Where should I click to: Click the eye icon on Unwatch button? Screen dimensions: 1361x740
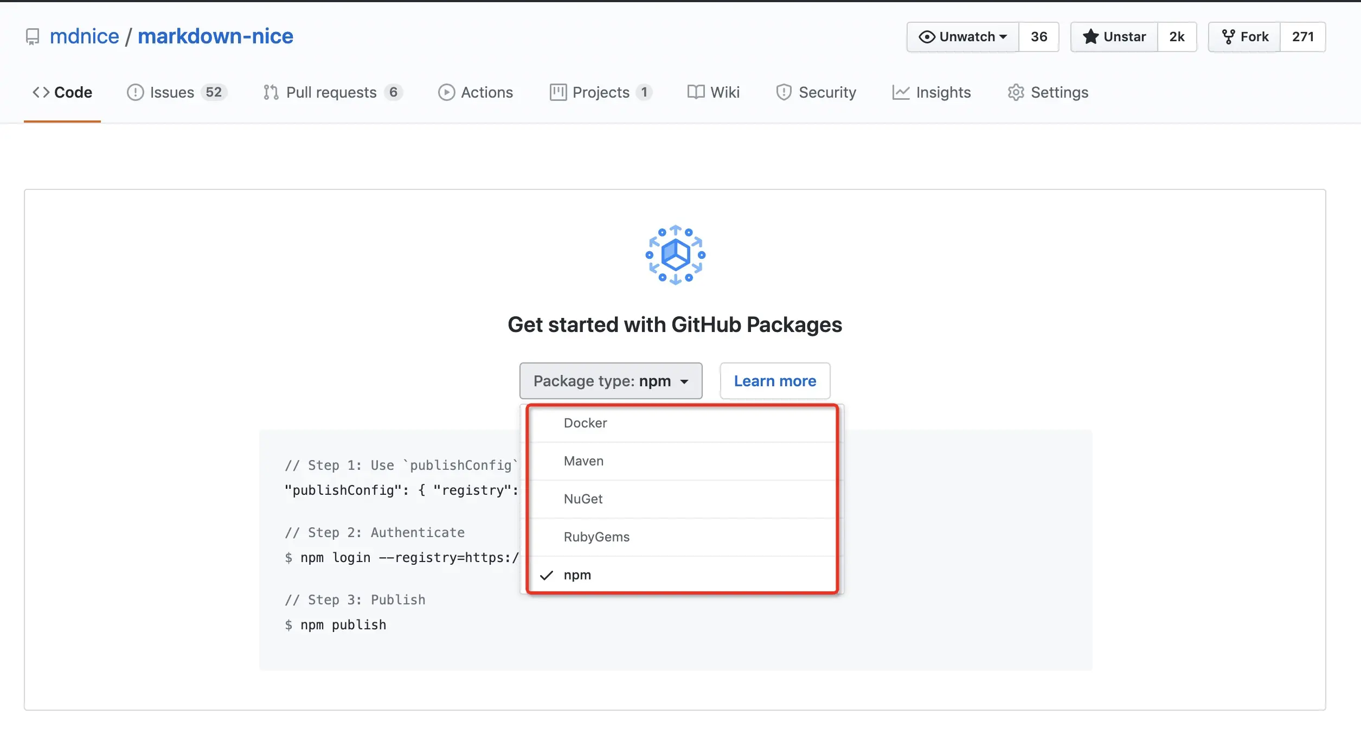point(927,37)
